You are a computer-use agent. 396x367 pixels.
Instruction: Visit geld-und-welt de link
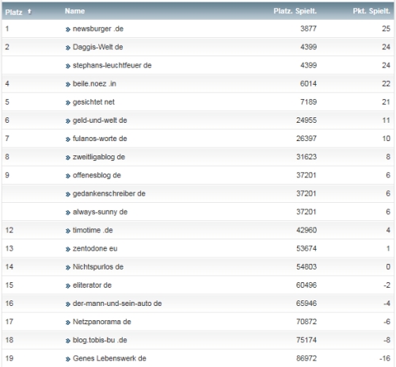coord(100,120)
